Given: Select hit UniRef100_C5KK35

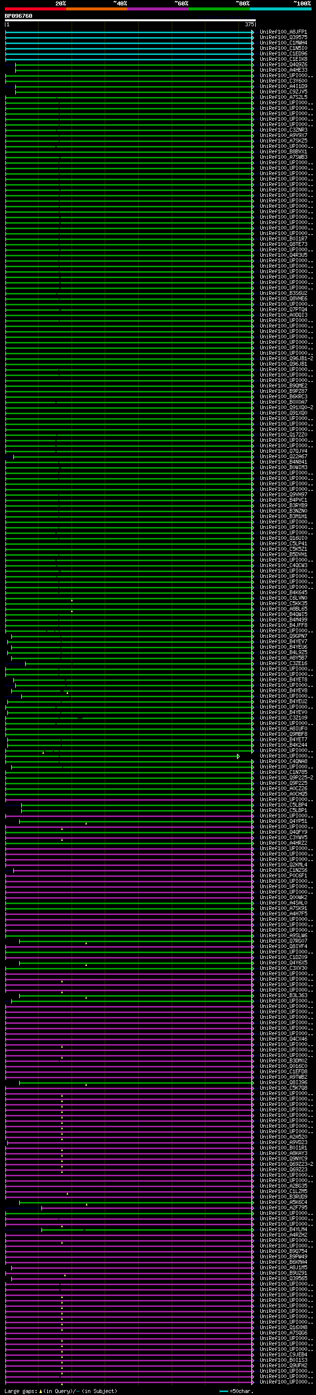Looking at the screenshot, I should (283, 603).
